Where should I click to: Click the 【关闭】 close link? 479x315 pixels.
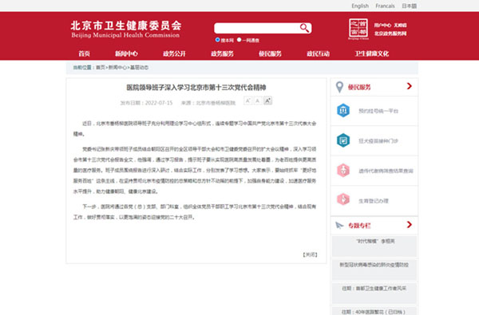click(x=310, y=254)
